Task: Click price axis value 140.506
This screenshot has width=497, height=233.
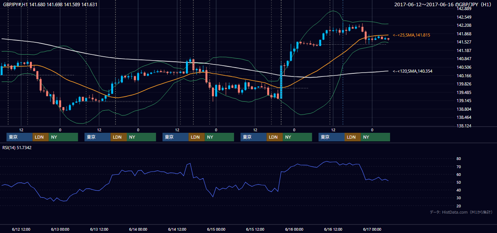Action: 464,67
